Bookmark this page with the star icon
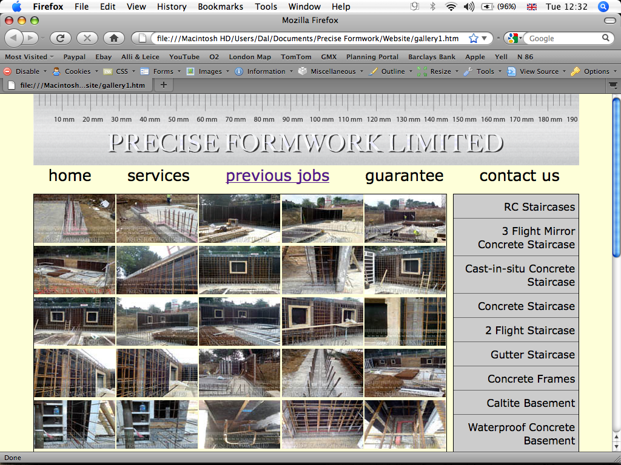Screen dimensions: 621x465 473,38
